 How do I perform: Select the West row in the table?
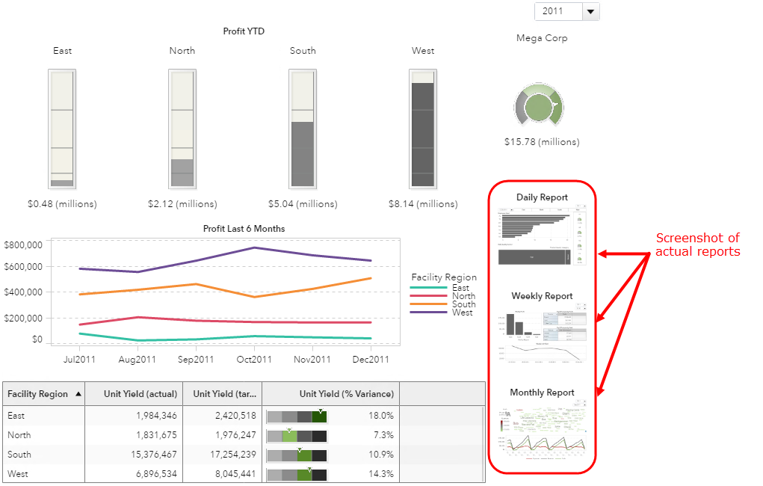[45, 474]
